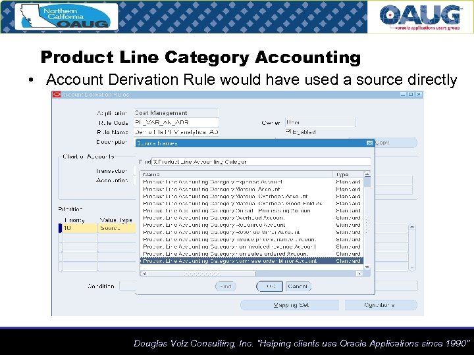
Task: Close the Source Names dialog with X
Action: point(369,143)
